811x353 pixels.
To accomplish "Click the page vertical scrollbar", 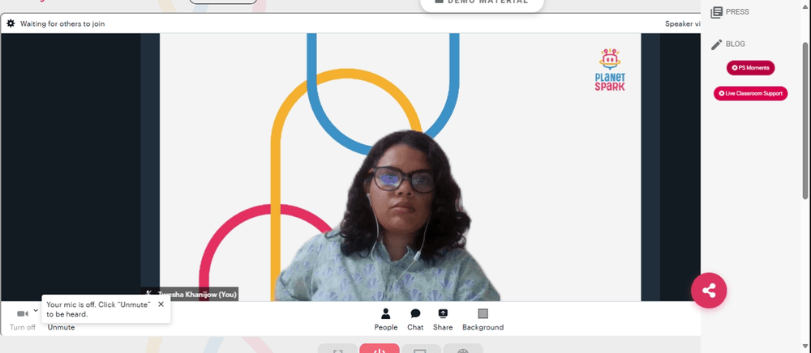I will tap(805, 121).
